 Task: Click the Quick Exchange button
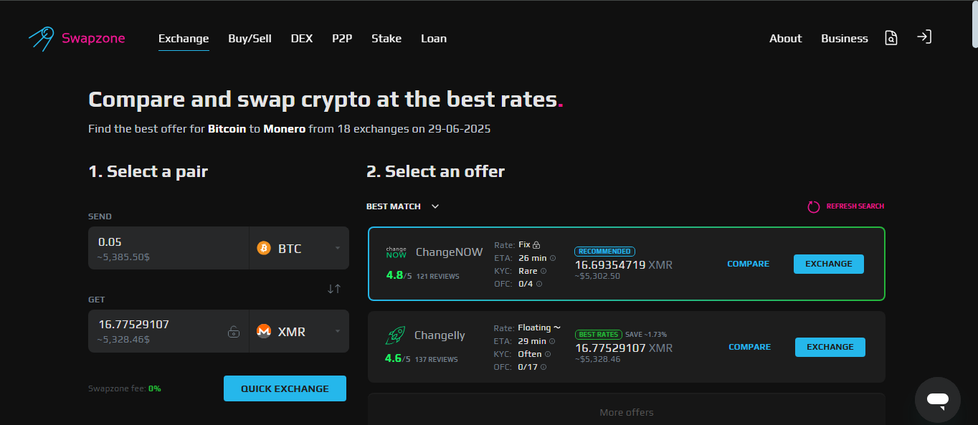(x=285, y=388)
